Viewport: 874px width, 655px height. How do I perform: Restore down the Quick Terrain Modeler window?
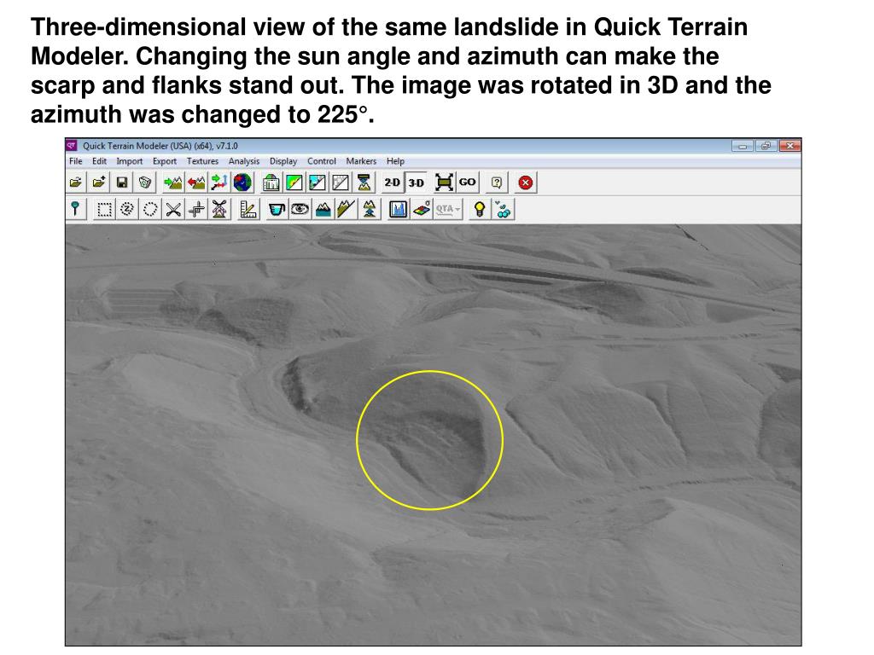[x=766, y=146]
